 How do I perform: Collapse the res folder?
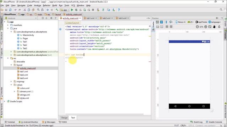[8, 58]
